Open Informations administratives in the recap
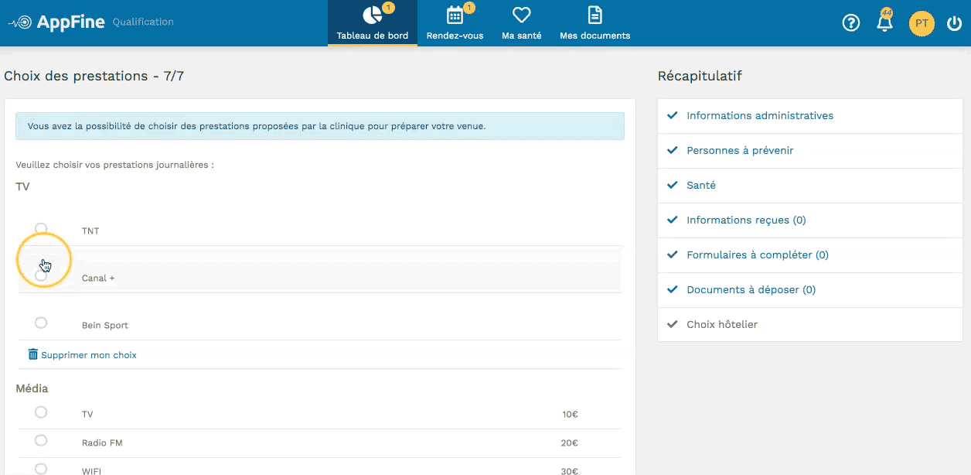Viewport: 971px width, 475px height. tap(759, 116)
